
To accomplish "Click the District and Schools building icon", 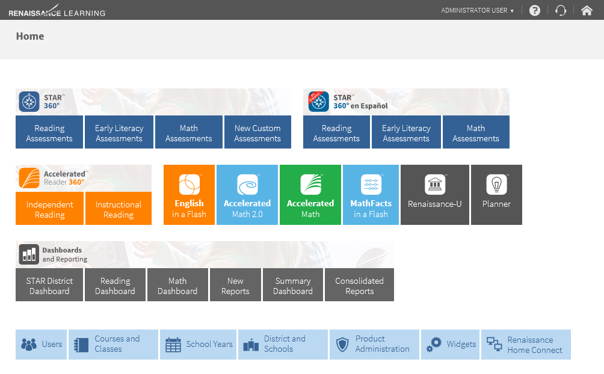I will pyautogui.click(x=251, y=345).
